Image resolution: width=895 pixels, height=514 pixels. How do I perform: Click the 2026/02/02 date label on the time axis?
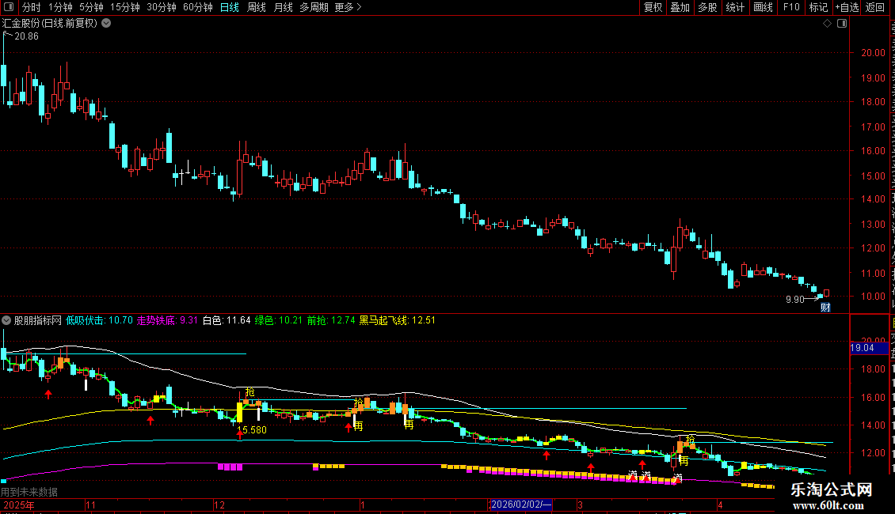(521, 505)
